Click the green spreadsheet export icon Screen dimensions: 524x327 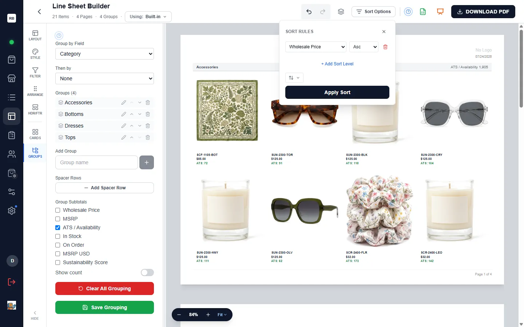(423, 12)
